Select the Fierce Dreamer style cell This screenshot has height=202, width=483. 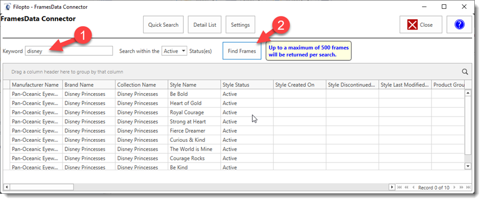click(x=194, y=131)
